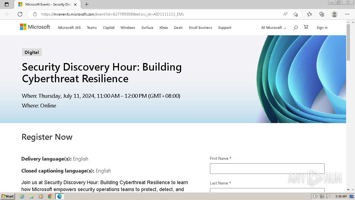
Task: Open Small Business nav link
Action: 201,27
